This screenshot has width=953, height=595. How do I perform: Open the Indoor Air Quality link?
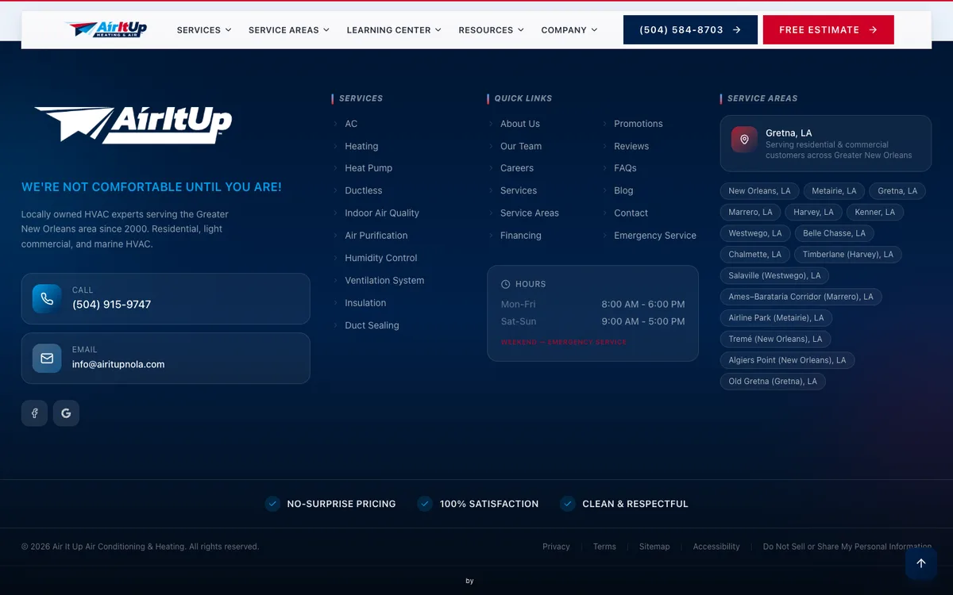[382, 213]
